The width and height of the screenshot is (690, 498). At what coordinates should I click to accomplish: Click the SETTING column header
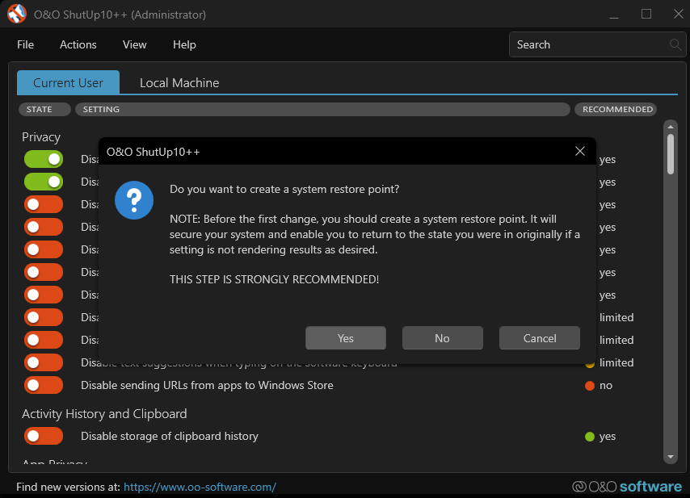click(x=322, y=110)
